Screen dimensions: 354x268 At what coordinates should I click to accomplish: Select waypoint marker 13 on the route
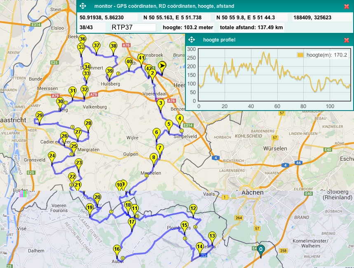click(x=212, y=237)
